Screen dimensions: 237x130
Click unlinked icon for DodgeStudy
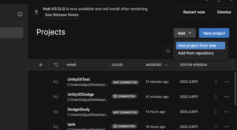point(56,112)
